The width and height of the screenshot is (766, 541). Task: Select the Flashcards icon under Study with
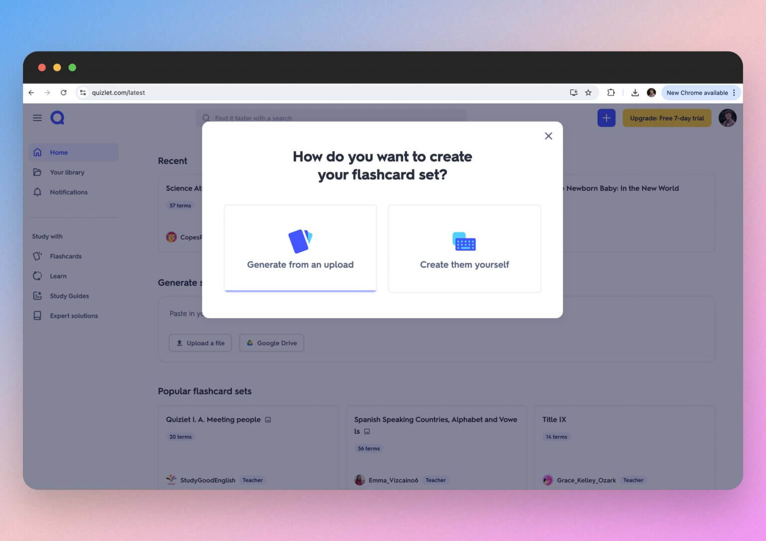tap(37, 256)
